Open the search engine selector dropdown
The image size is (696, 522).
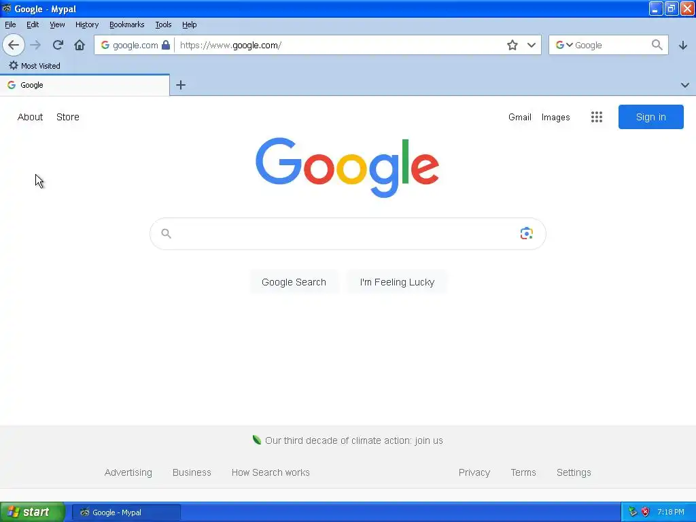(x=564, y=45)
